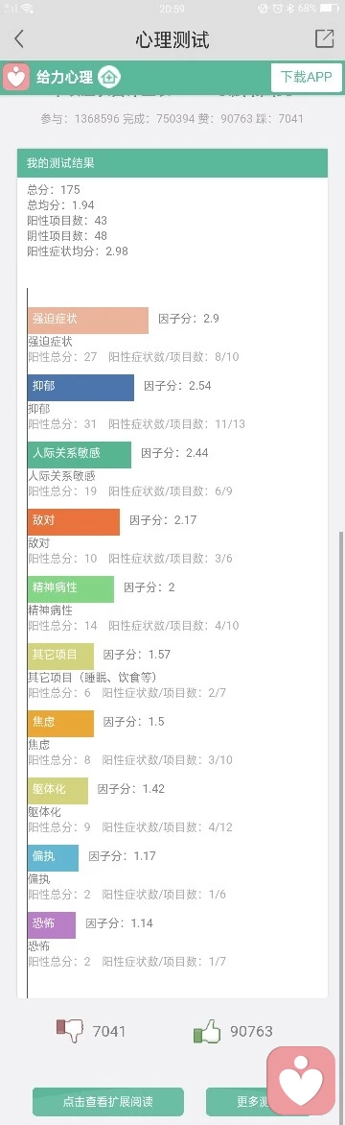The height and width of the screenshot is (1125, 345).
Task: Select the blue 抑郁 bar
Action: 80,388
